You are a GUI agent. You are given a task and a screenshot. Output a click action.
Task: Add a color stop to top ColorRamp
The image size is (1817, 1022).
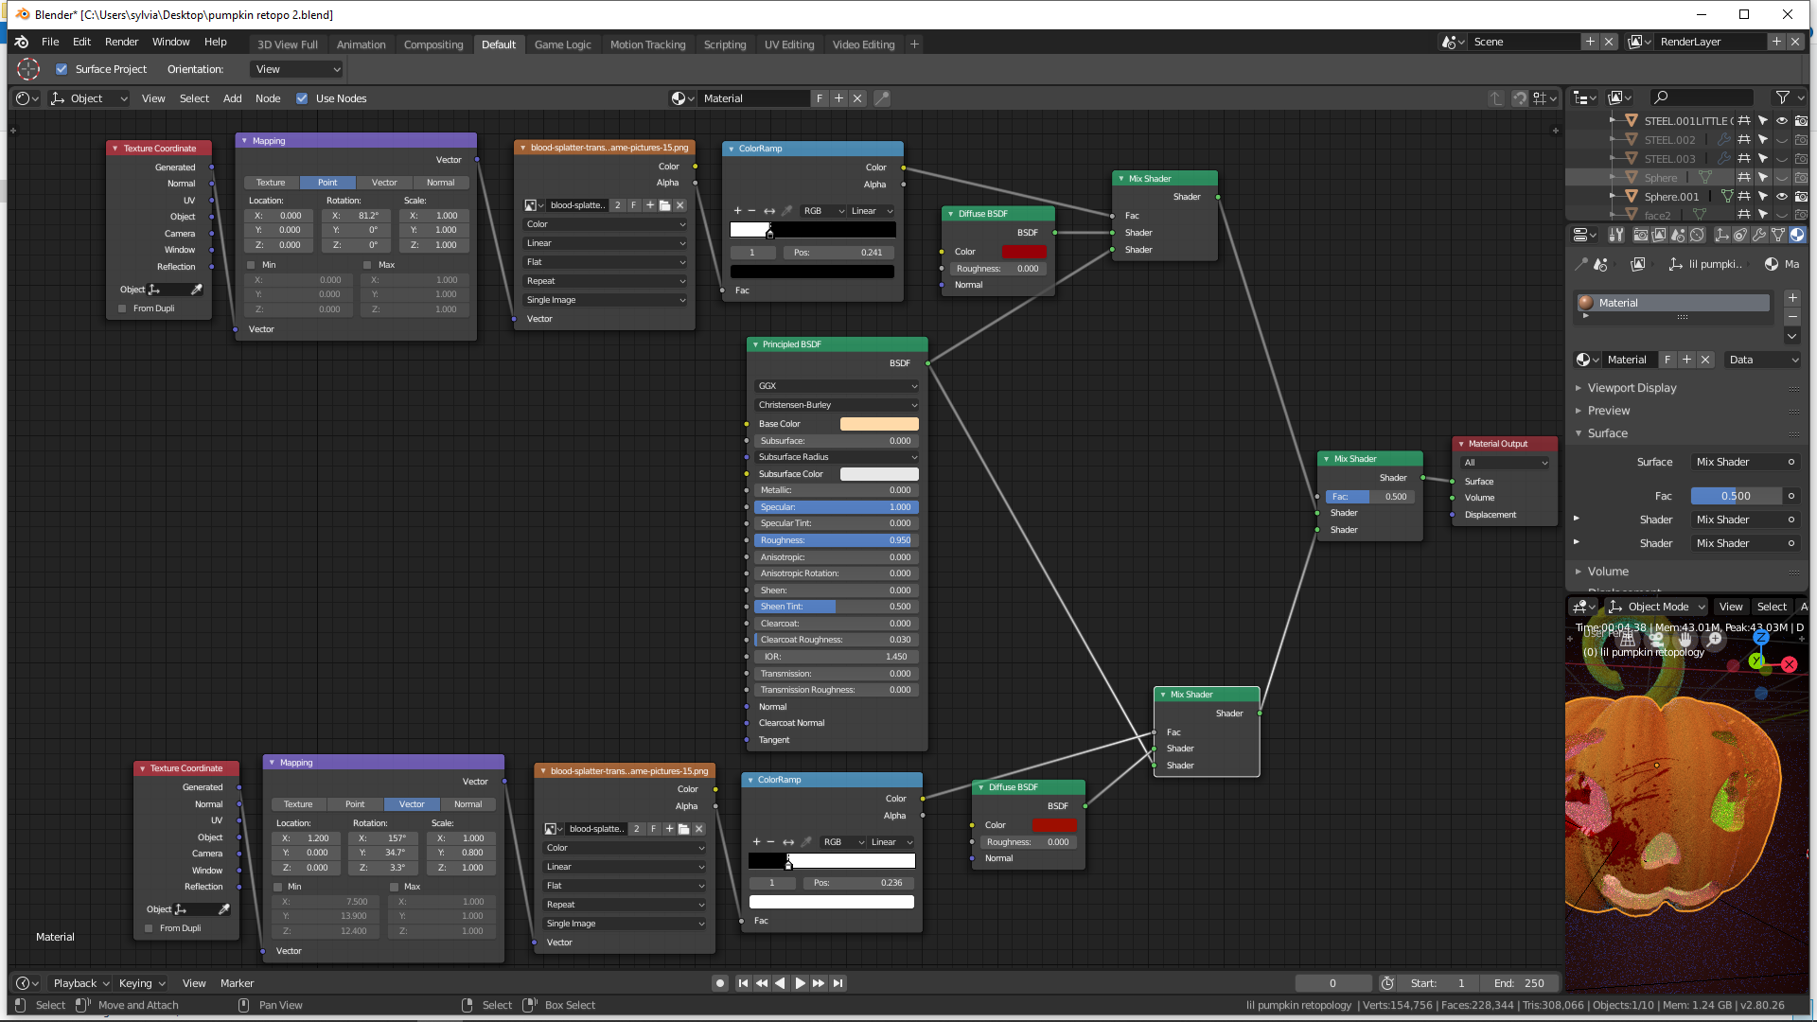tap(737, 211)
